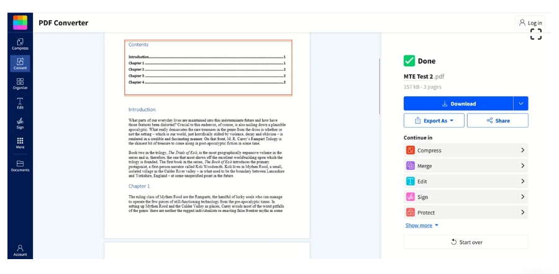Click the chevron on Sign row
Image resolution: width=559 pixels, height=274 pixels.
522,197
